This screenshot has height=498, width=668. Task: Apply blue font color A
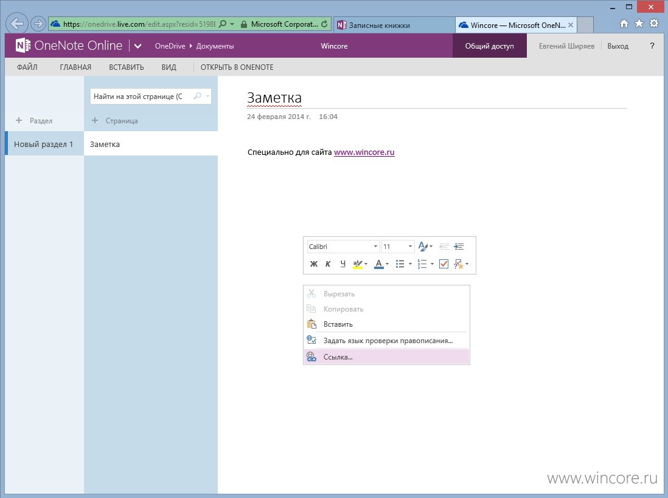379,264
